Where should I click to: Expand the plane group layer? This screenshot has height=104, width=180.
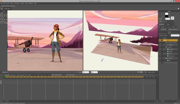pyautogui.click(x=166, y=47)
